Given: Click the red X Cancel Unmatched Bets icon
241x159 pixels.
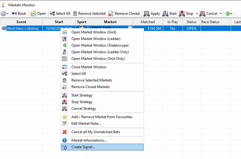Looking at the screenshot, I should pos(64,132).
